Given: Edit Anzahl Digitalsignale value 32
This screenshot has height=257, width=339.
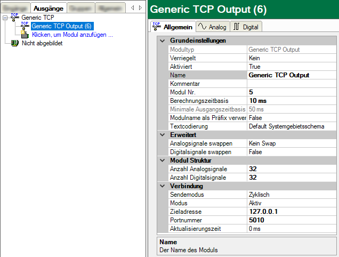Looking at the screenshot, I should pyautogui.click(x=292, y=178).
